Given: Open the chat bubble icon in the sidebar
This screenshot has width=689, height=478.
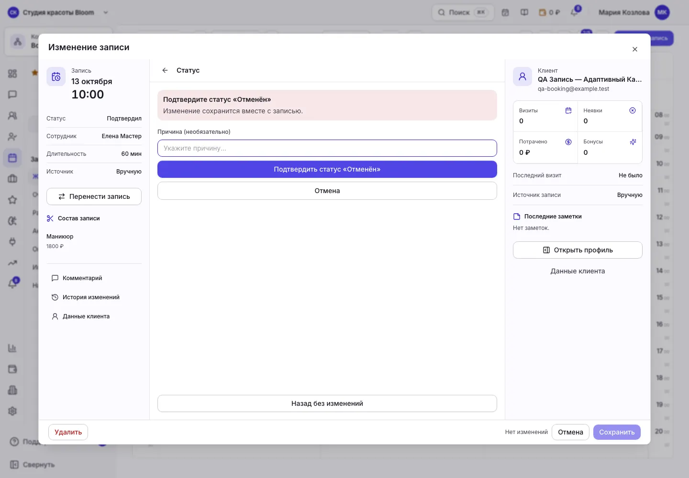Looking at the screenshot, I should [x=12, y=95].
